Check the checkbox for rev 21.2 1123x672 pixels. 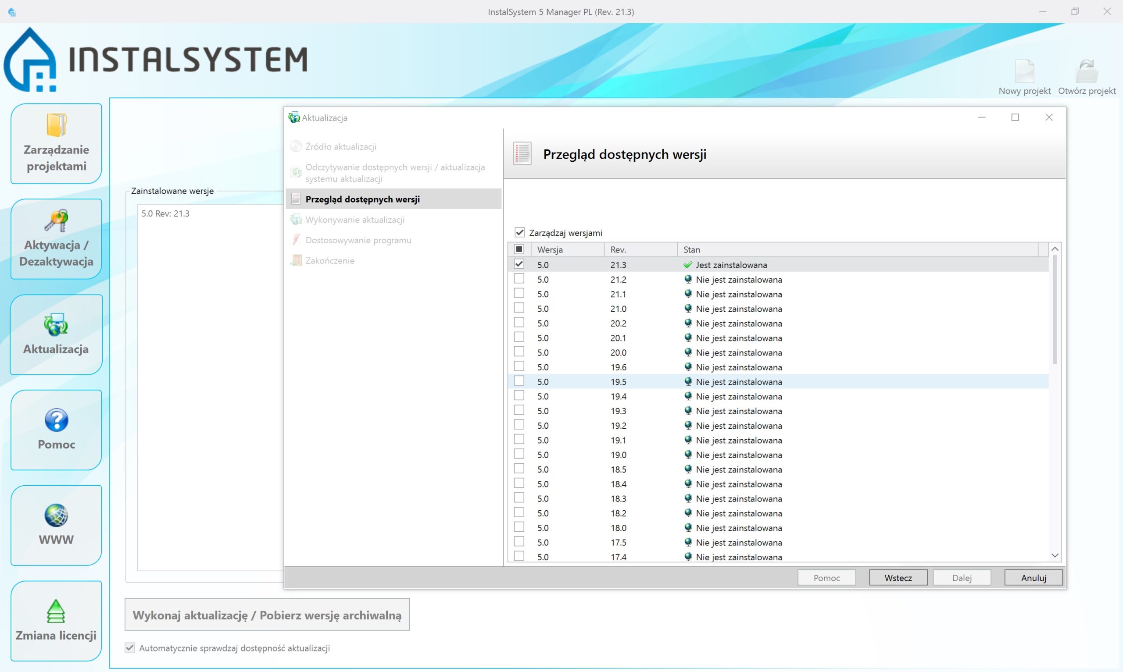pyautogui.click(x=519, y=278)
